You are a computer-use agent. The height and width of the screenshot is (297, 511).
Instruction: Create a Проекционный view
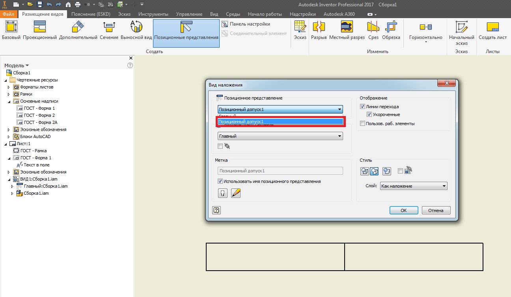click(40, 31)
